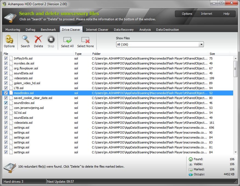Select the videostats.sol row sized 199
This screenshot has height=186, width=240.
[118, 78]
